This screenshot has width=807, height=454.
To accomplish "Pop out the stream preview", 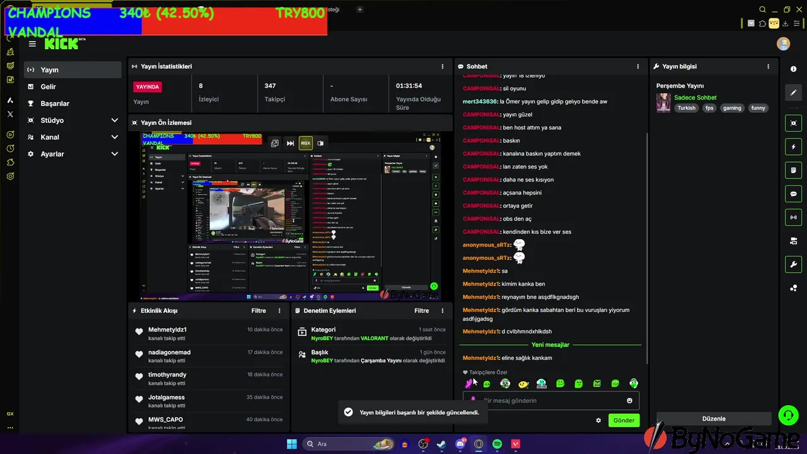I will [x=275, y=143].
